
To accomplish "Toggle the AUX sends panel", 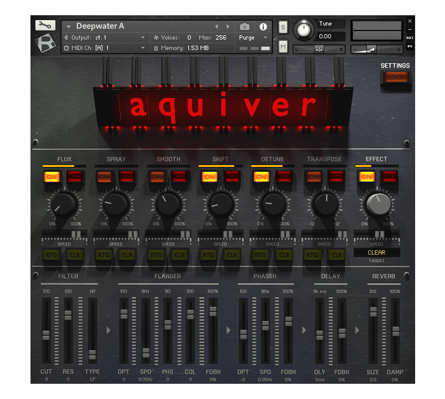I will 410,38.
